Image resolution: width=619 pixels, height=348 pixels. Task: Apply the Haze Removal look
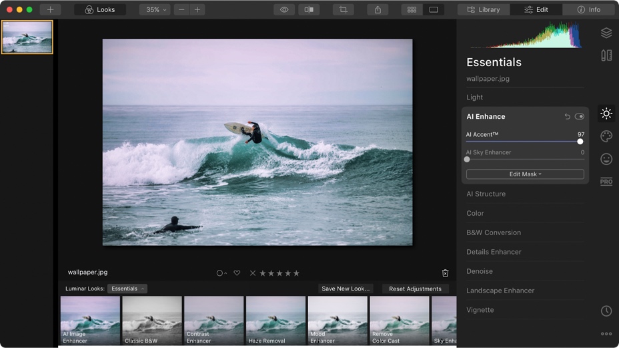coord(275,321)
